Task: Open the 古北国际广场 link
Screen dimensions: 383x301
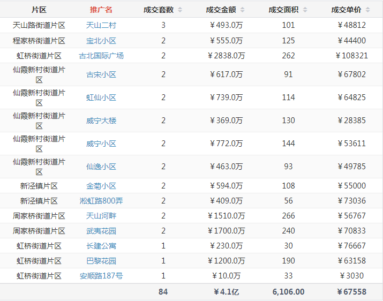Action: click(101, 56)
